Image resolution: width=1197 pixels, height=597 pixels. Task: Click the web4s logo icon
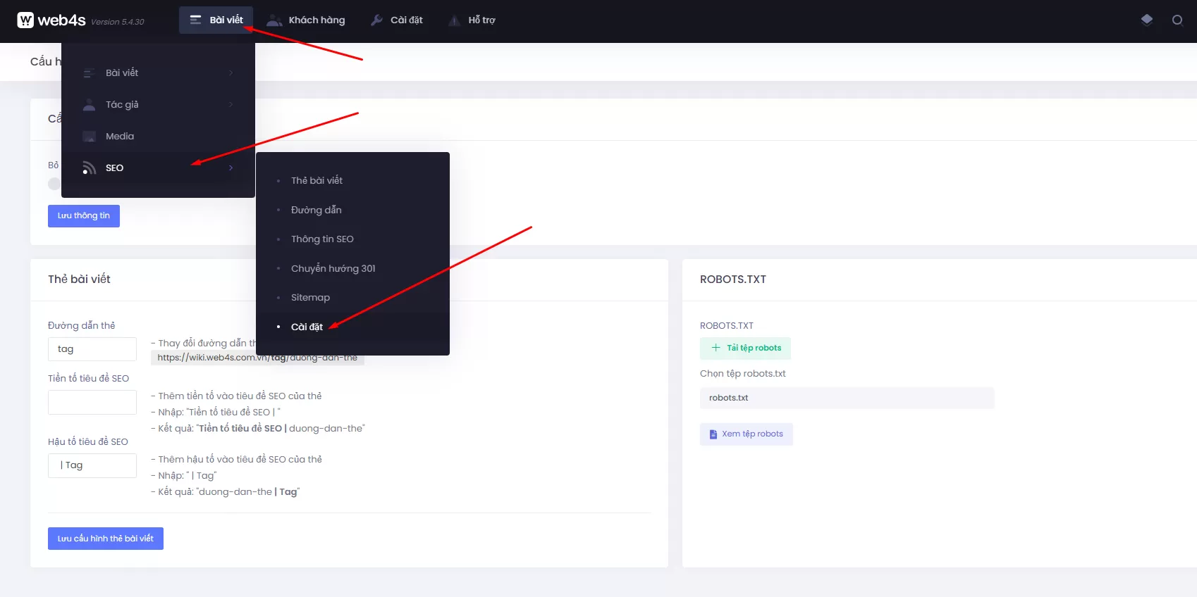pos(25,20)
